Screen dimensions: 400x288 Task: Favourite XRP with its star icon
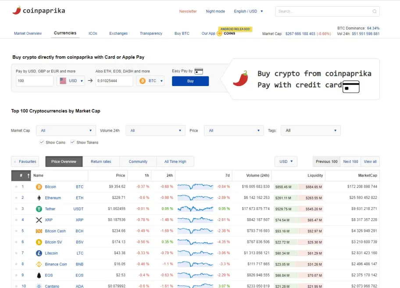pos(16,220)
